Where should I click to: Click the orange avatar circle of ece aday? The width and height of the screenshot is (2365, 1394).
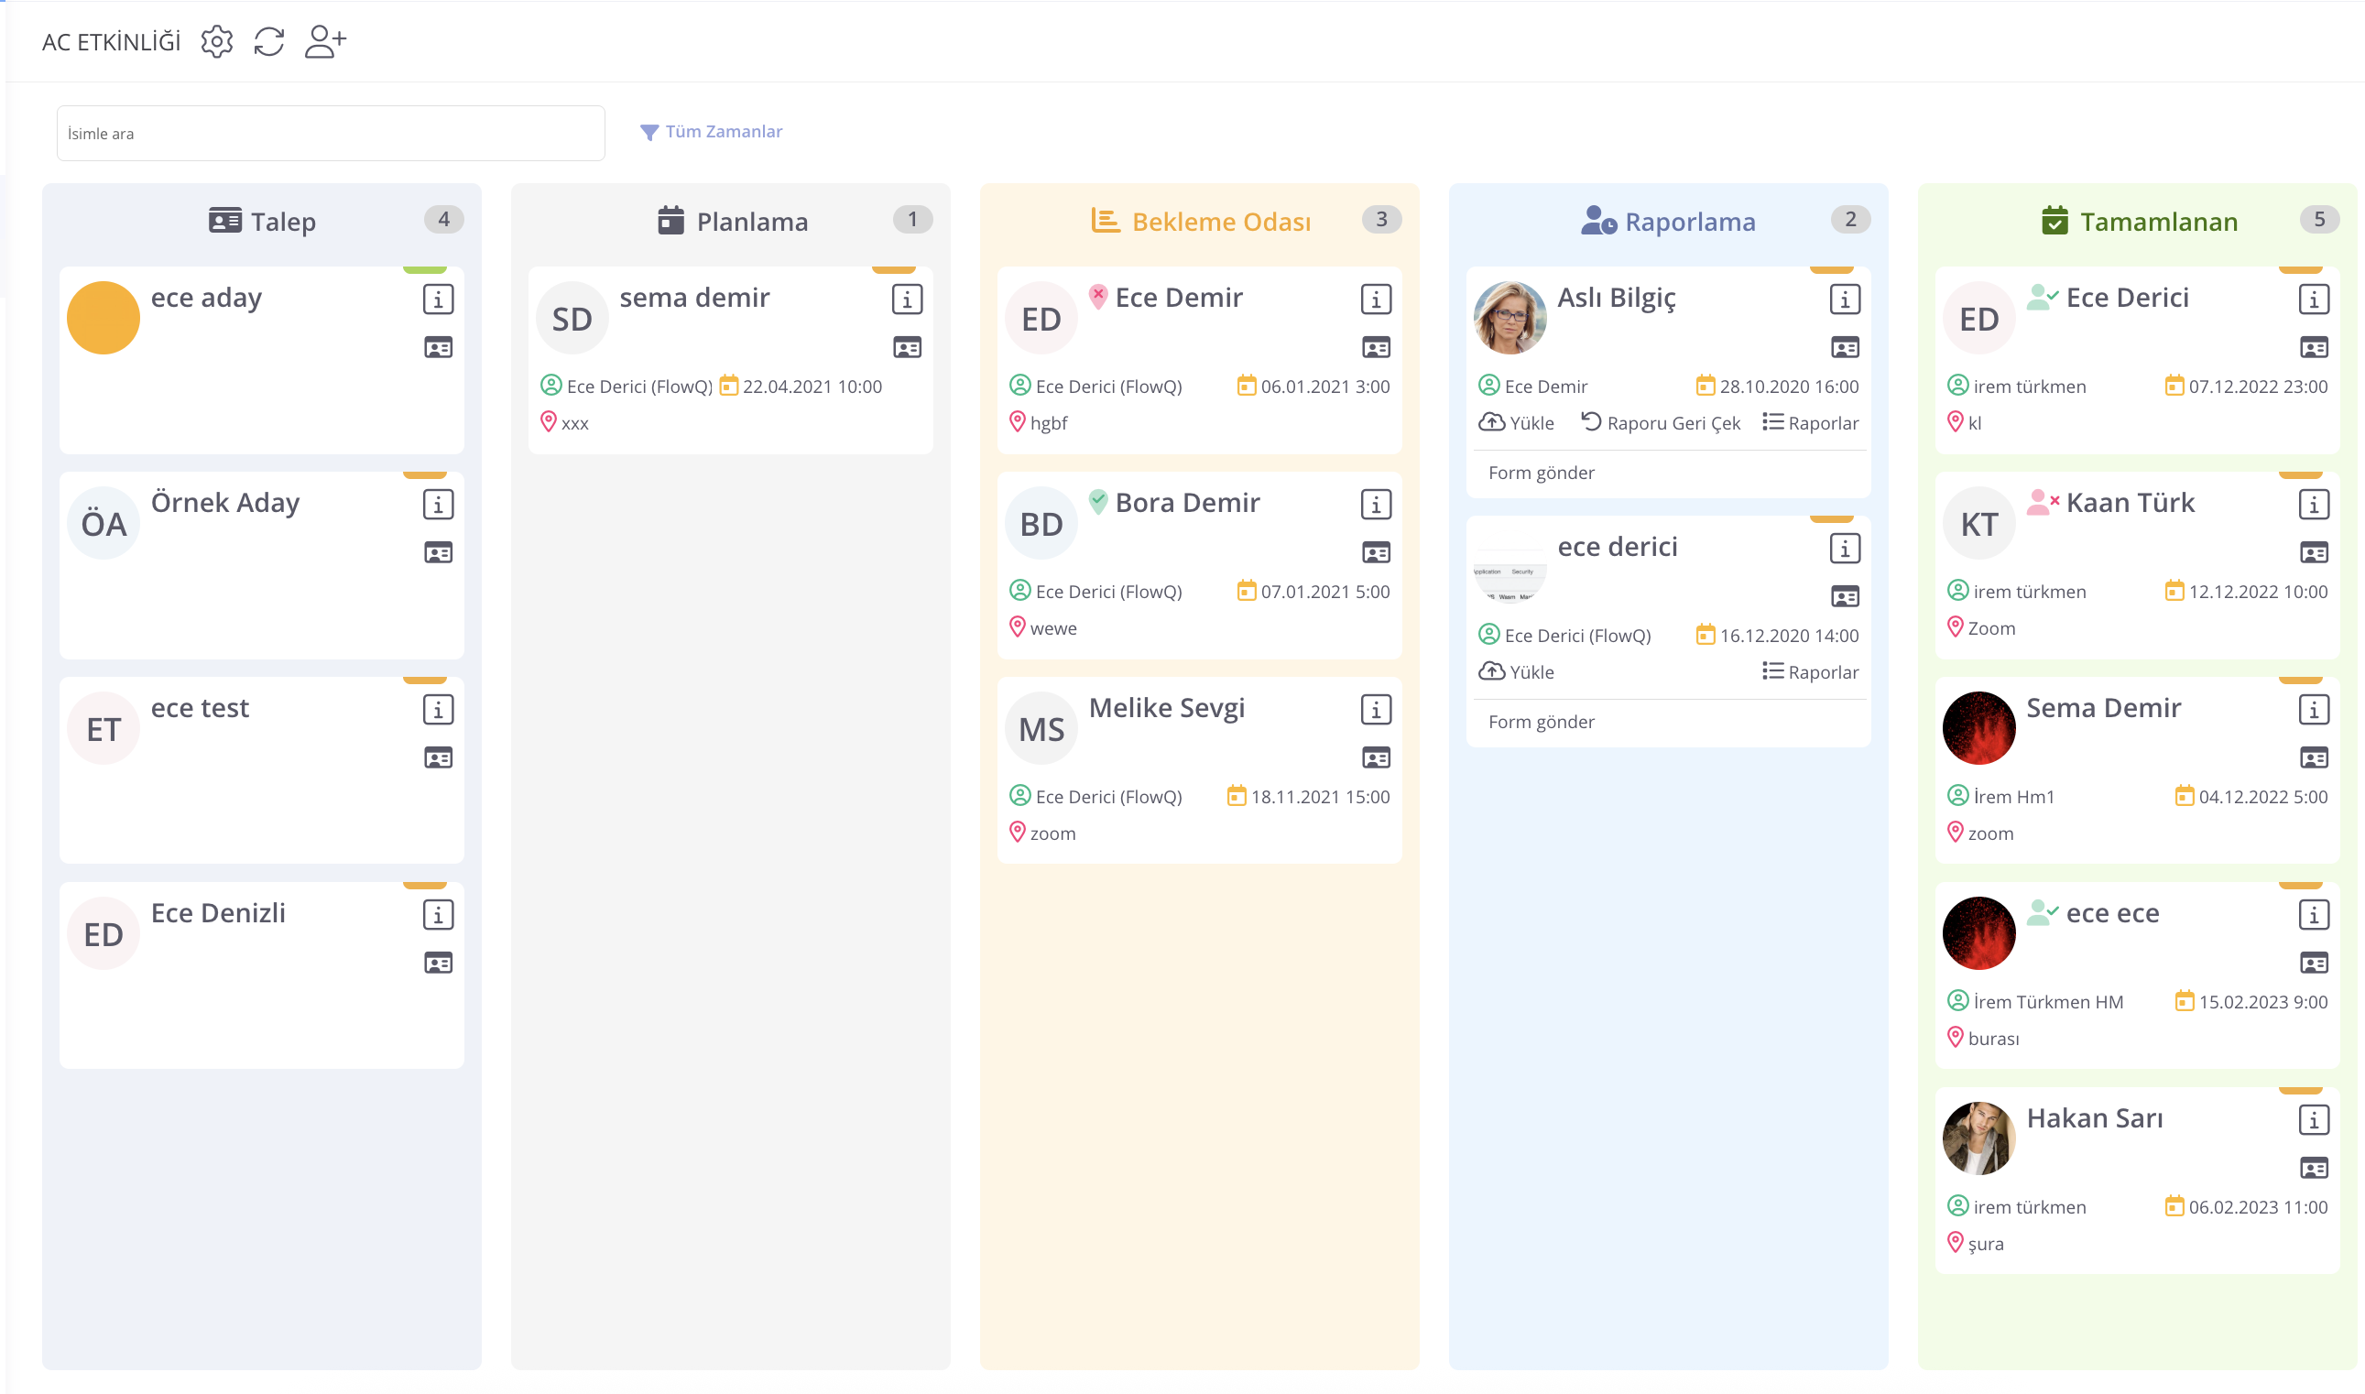pyautogui.click(x=104, y=319)
